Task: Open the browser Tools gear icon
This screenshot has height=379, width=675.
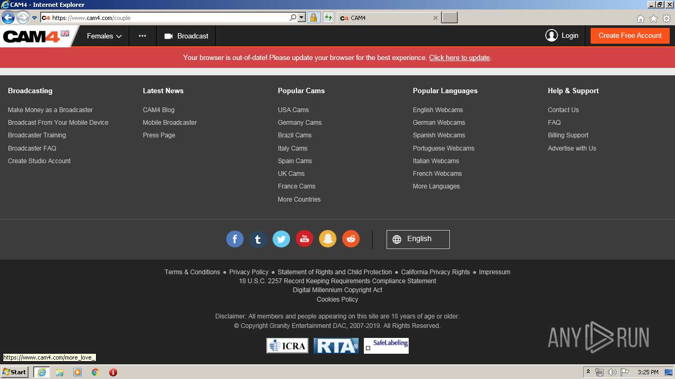Action: click(x=667, y=18)
